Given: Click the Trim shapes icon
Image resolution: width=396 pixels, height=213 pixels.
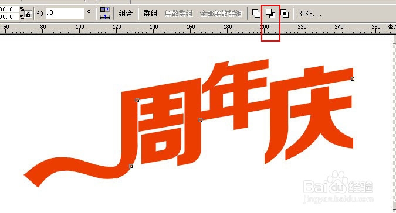Looking at the screenshot, I should (x=270, y=13).
